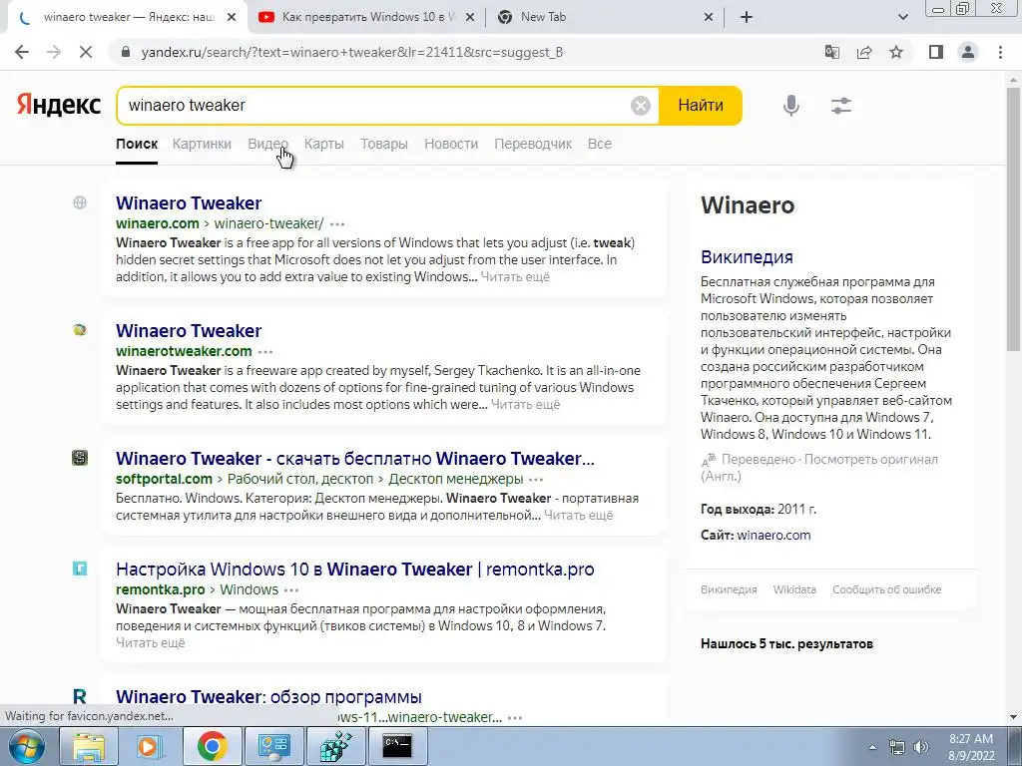The height and width of the screenshot is (766, 1022).
Task: Select the Новости search tab
Action: 451,144
